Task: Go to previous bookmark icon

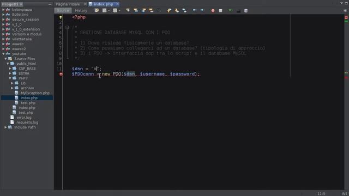Action: coord(169,10)
